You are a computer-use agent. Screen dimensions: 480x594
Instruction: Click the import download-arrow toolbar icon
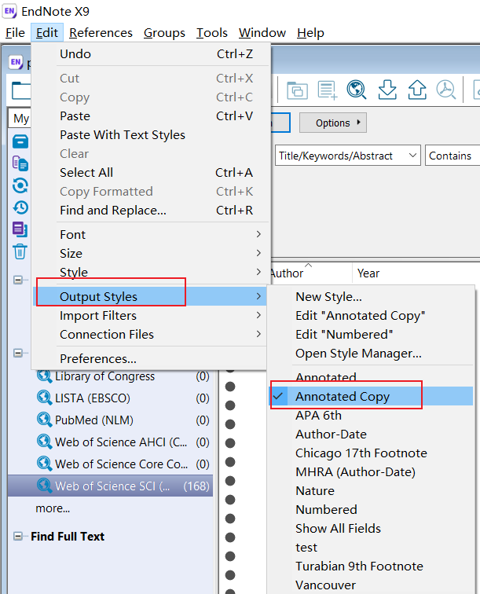pos(387,90)
